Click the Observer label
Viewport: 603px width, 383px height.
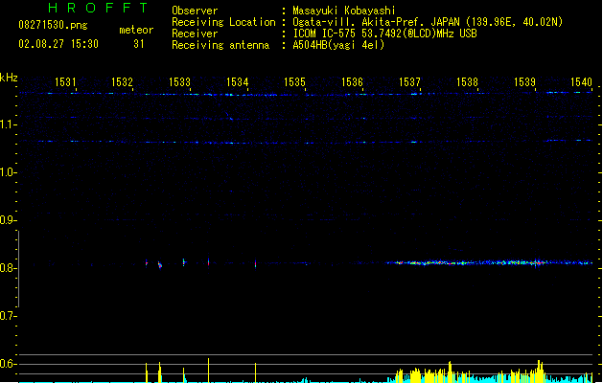click(x=195, y=11)
